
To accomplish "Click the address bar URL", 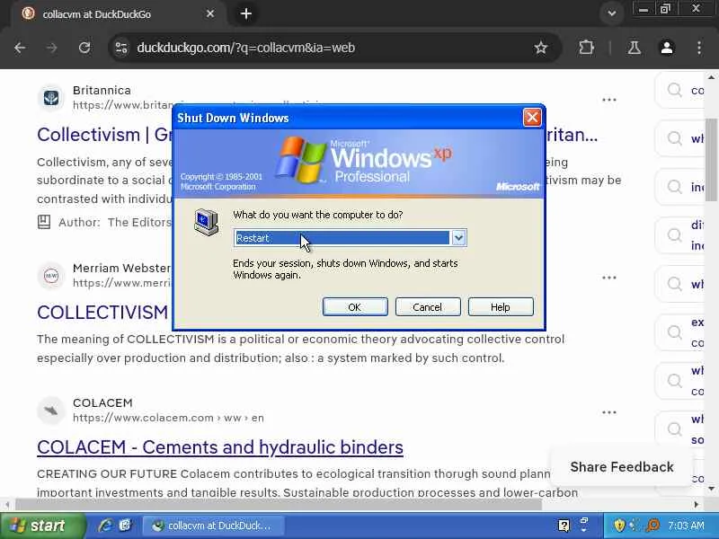I will pyautogui.click(x=245, y=48).
